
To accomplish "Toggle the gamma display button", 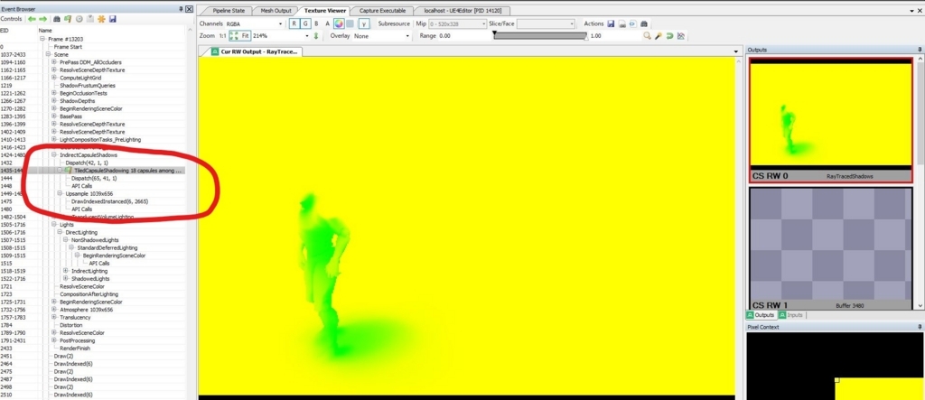I will point(364,23).
